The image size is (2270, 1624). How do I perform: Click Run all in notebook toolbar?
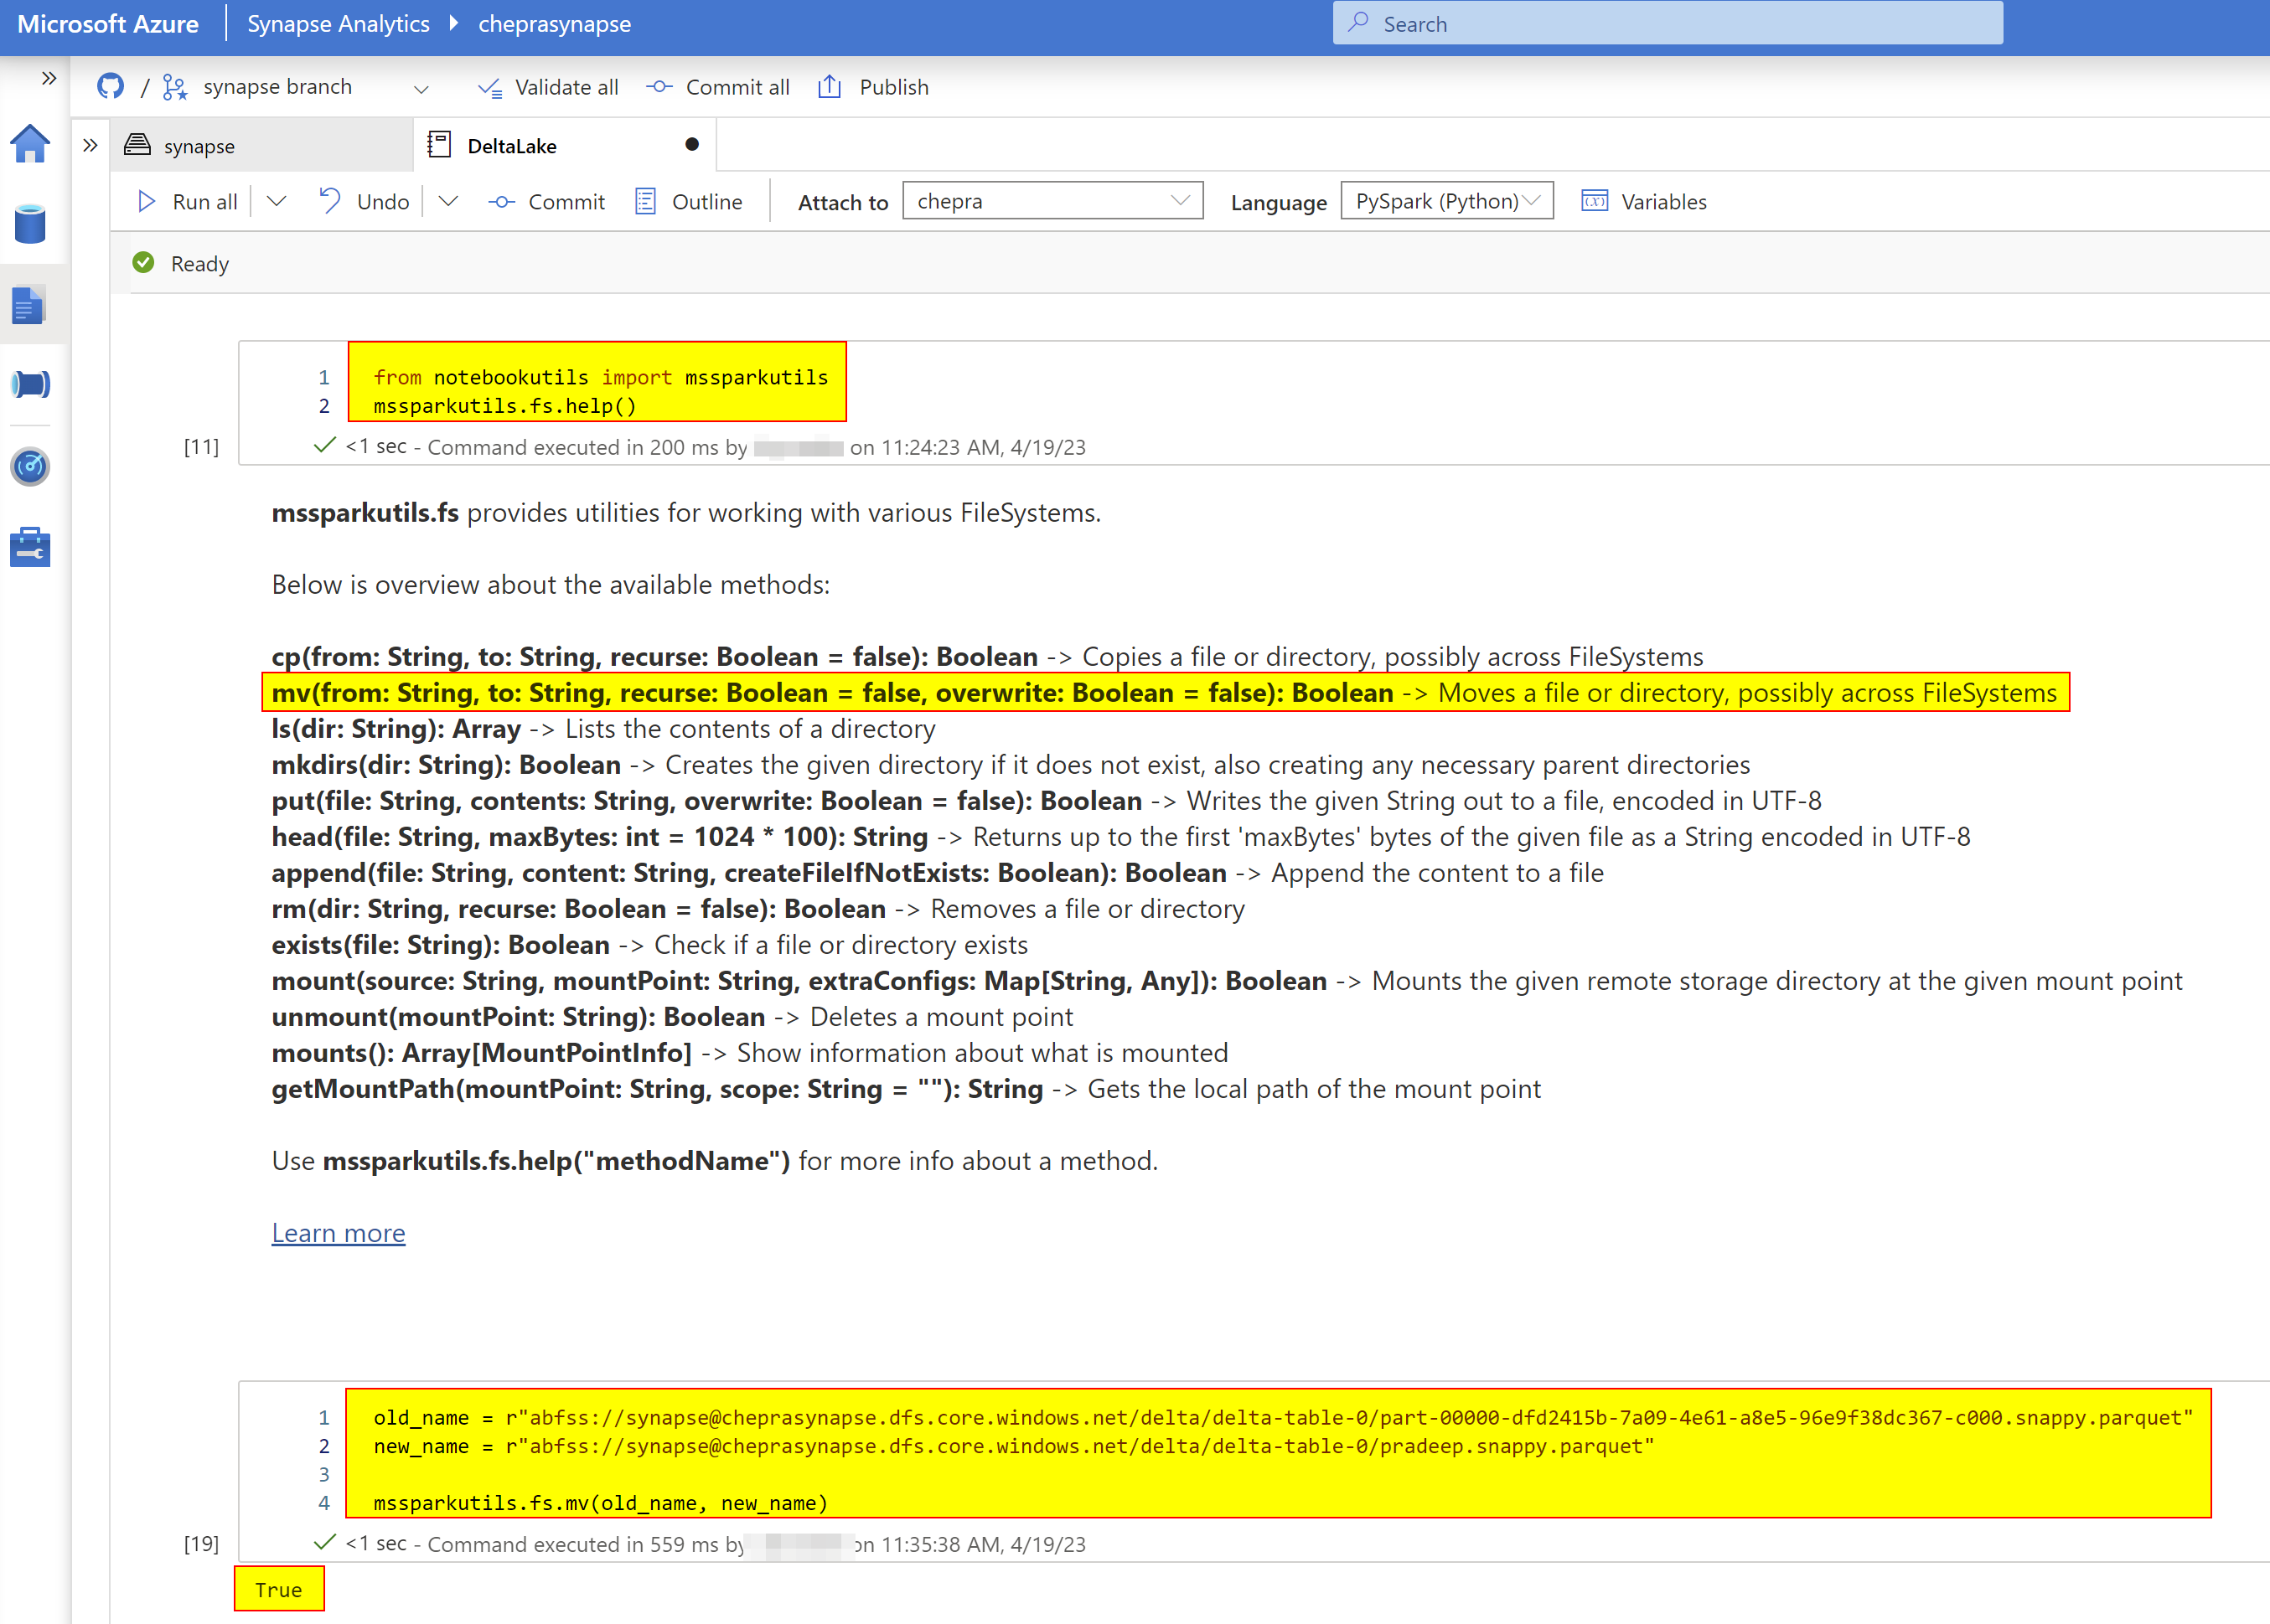pos(188,202)
